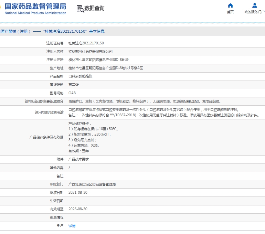Click the 备注 row label
This screenshot has width=265, height=234.
(x=60, y=176)
